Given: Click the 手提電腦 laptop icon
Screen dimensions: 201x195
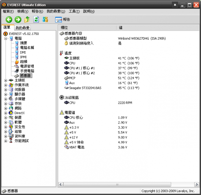Looking at the screenshot, I should 17,71.
